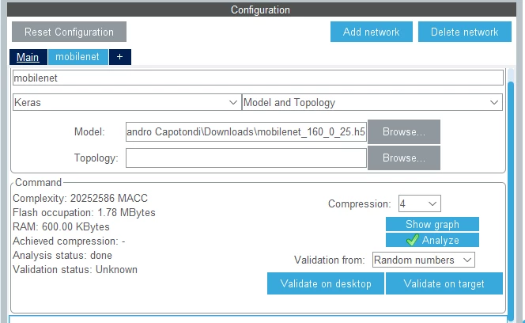
Task: Select the mobilenet tab
Action: tap(78, 57)
